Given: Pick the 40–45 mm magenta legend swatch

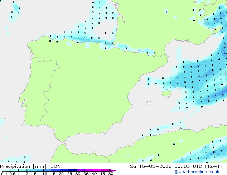Looking at the screenshot, I should coord(97,170).
